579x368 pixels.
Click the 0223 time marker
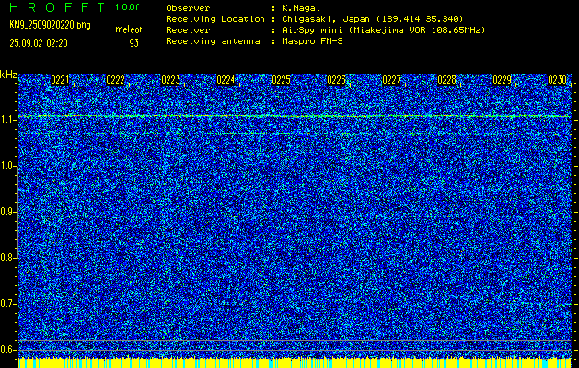(170, 80)
